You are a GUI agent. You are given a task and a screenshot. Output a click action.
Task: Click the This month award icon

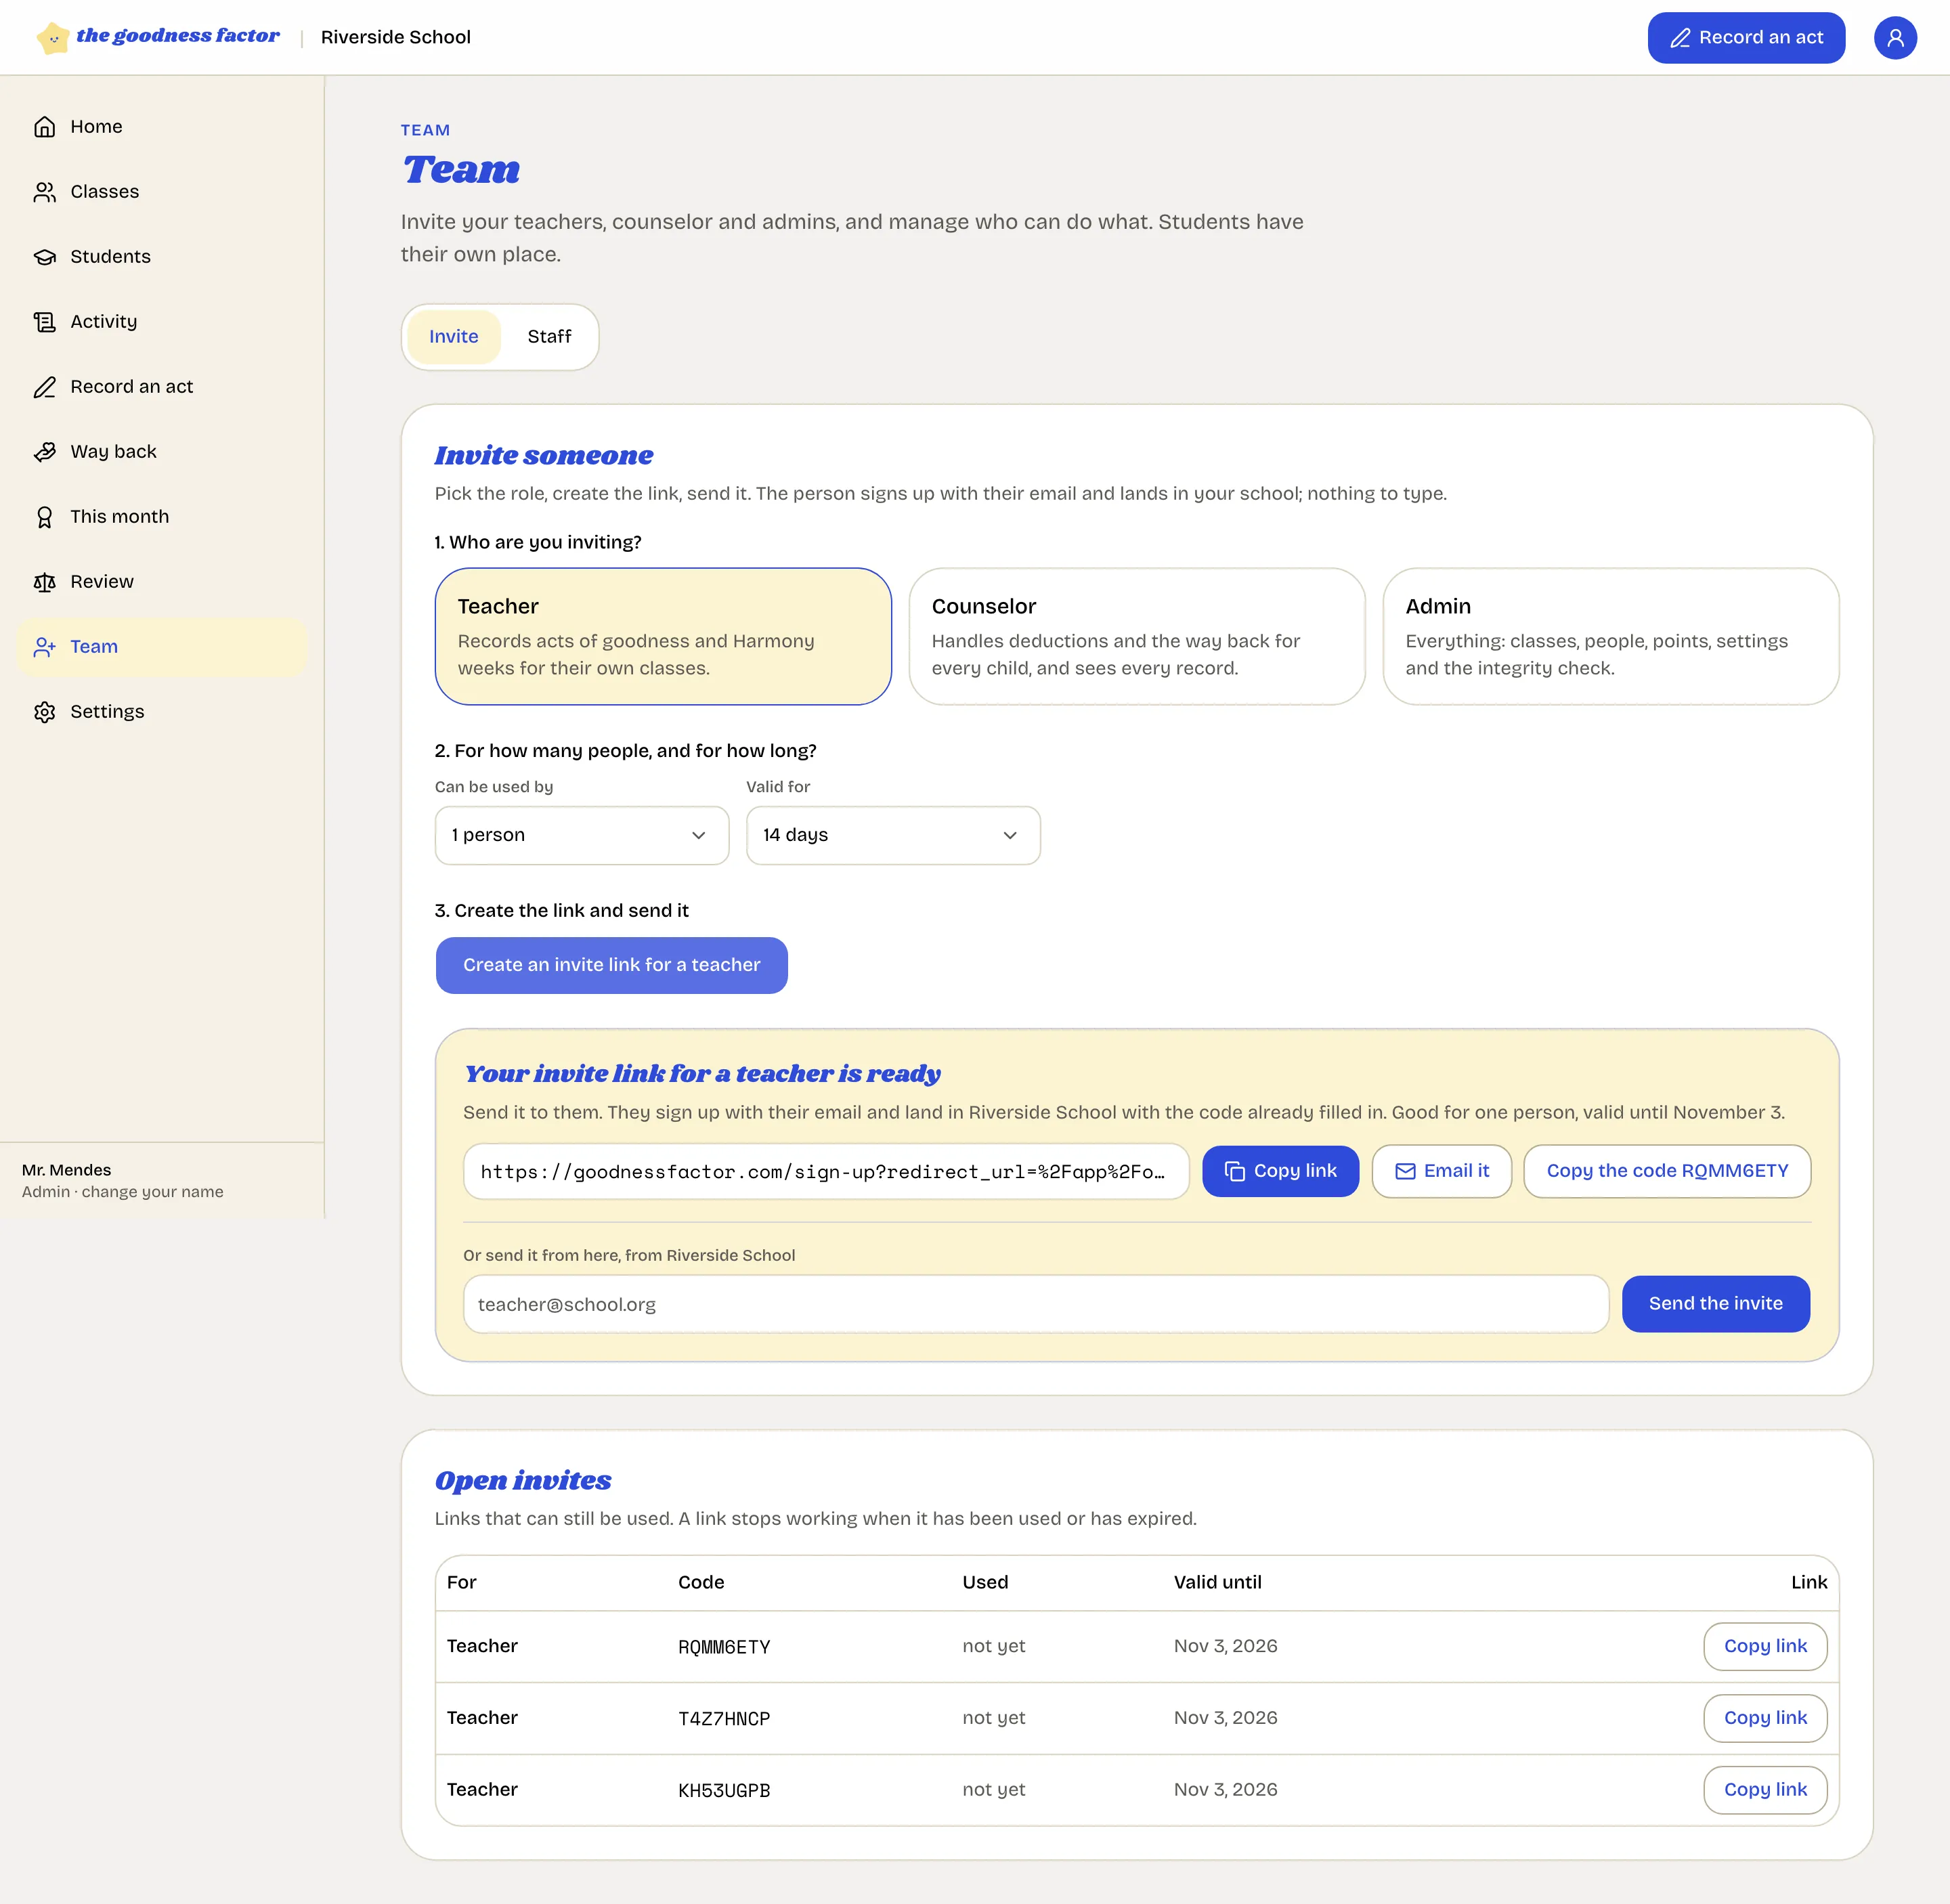44,517
